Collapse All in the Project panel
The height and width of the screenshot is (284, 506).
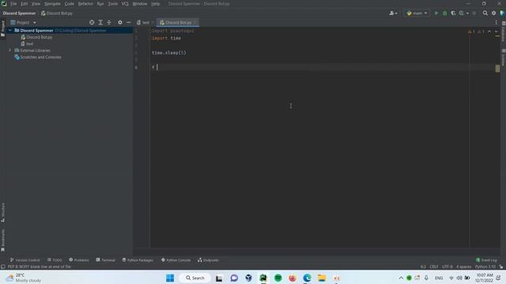point(109,23)
